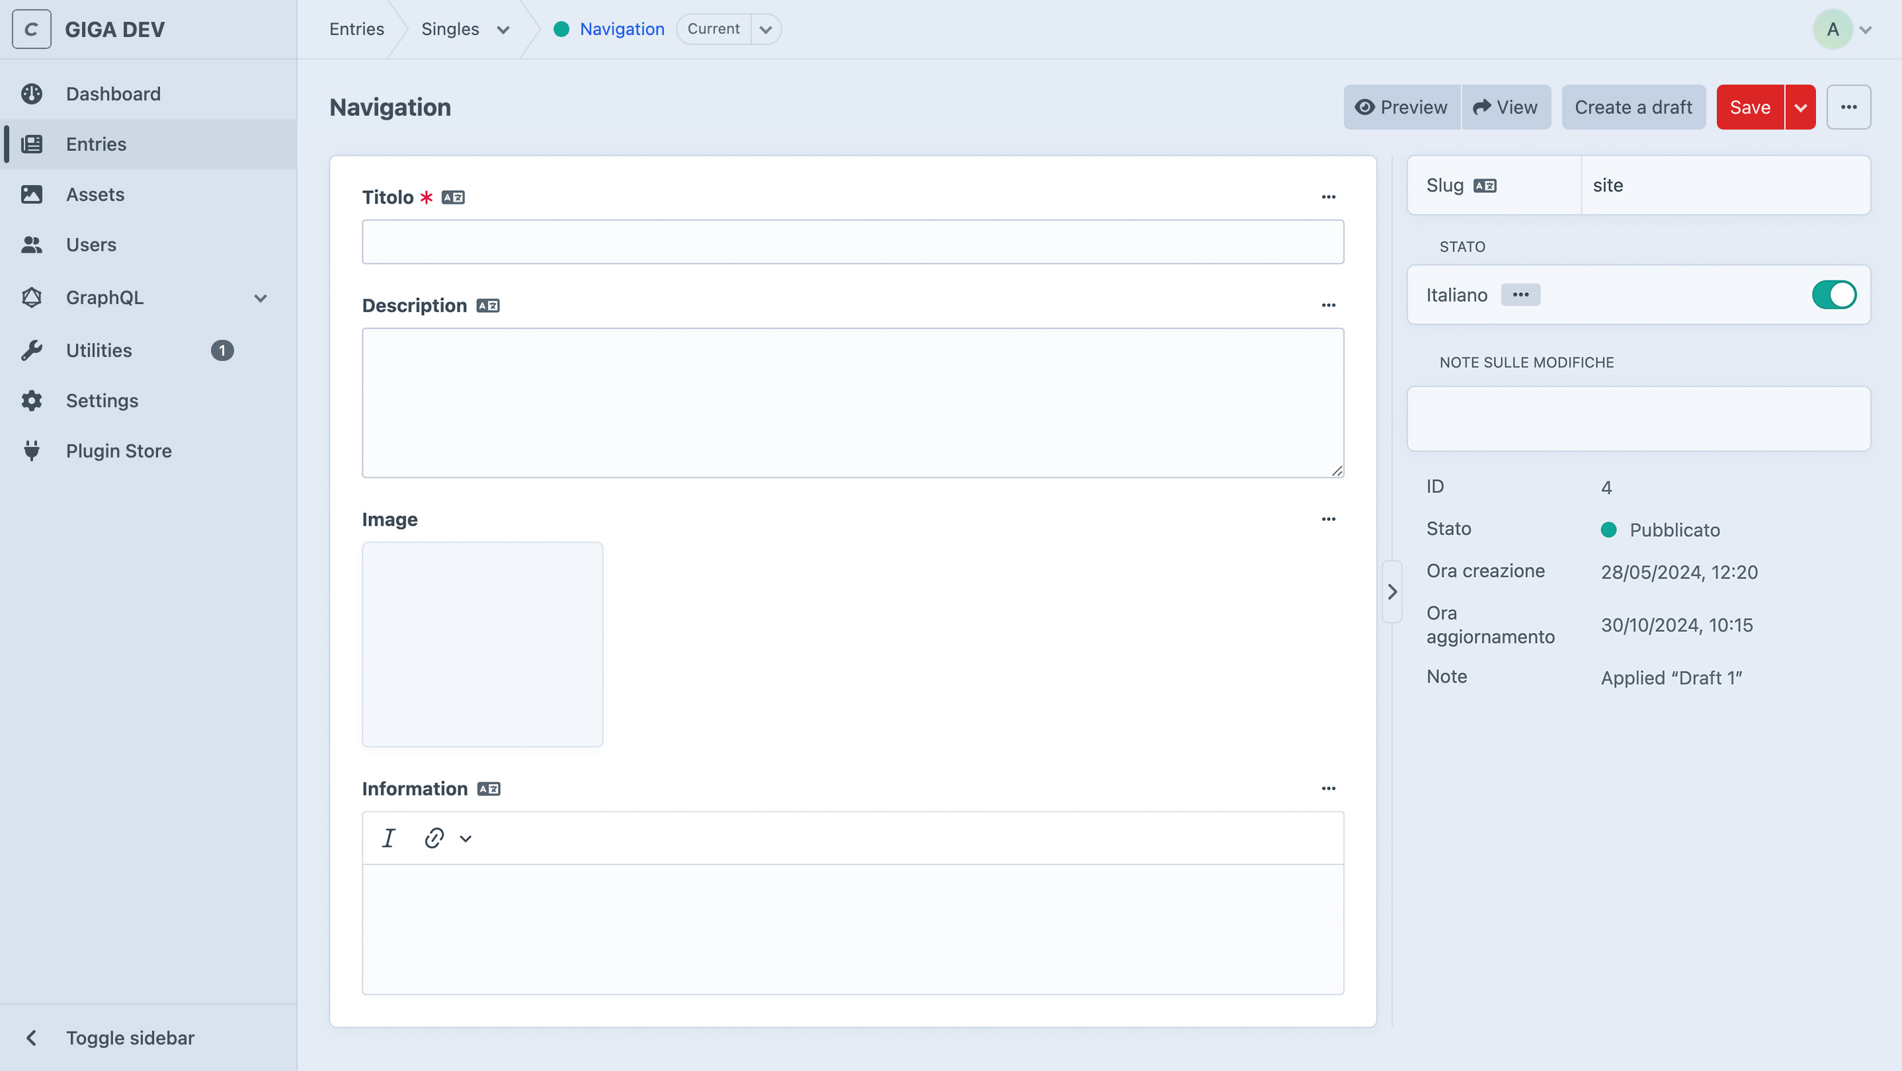Screen dimensions: 1902x1071
Task: Open the Singles breadcrumb dropdown
Action: click(503, 30)
